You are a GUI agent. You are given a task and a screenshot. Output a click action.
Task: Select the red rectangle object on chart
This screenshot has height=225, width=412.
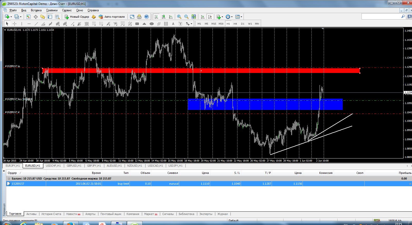[x=201, y=71]
